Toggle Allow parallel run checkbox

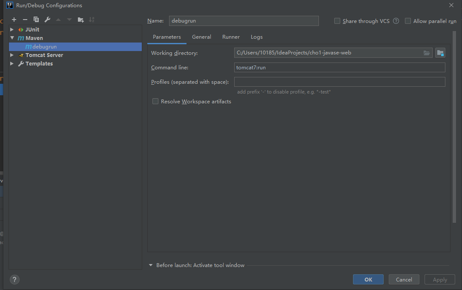[408, 21]
